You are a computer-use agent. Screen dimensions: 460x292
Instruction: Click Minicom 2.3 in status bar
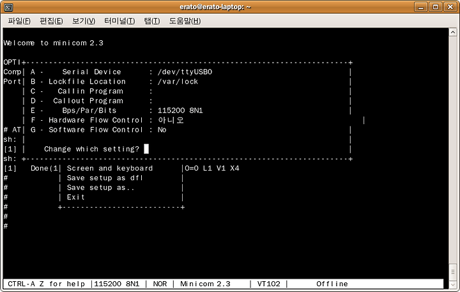205,284
